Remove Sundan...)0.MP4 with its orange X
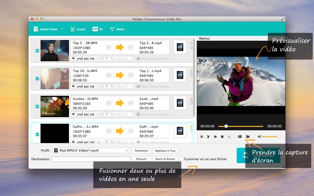Image resolution: width=314 pixels, height=196 pixels. [x=191, y=99]
